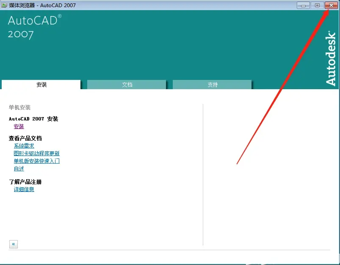This screenshot has width=340, height=265.
Task: Open the 自述 link
Action: click(x=19, y=169)
